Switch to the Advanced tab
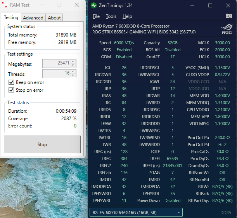The height and width of the screenshot is (218, 237). (33, 18)
